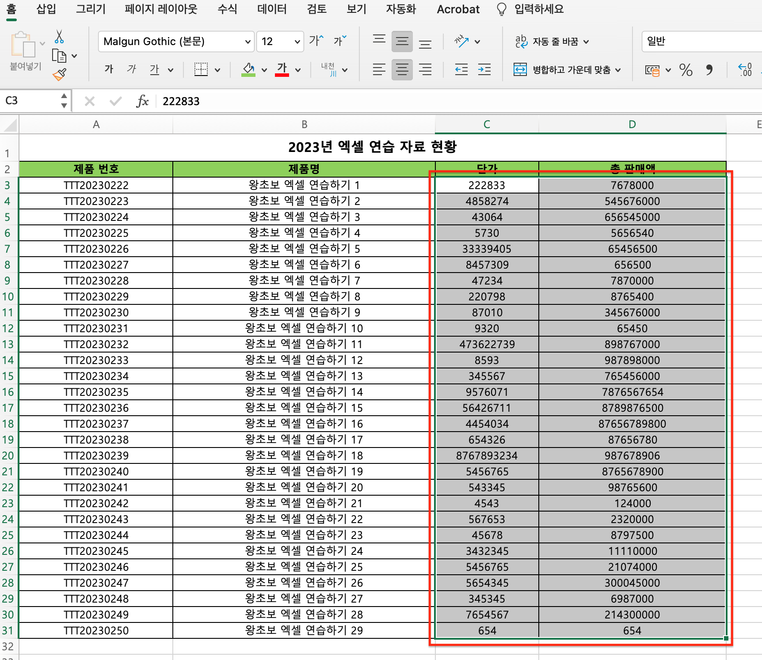Click cell 왕초보 엑셀 연습하기 20
The width and height of the screenshot is (762, 660).
click(x=304, y=487)
